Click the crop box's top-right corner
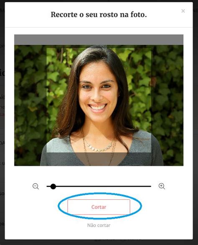Viewport: 198px width, 245px height. point(151,48)
